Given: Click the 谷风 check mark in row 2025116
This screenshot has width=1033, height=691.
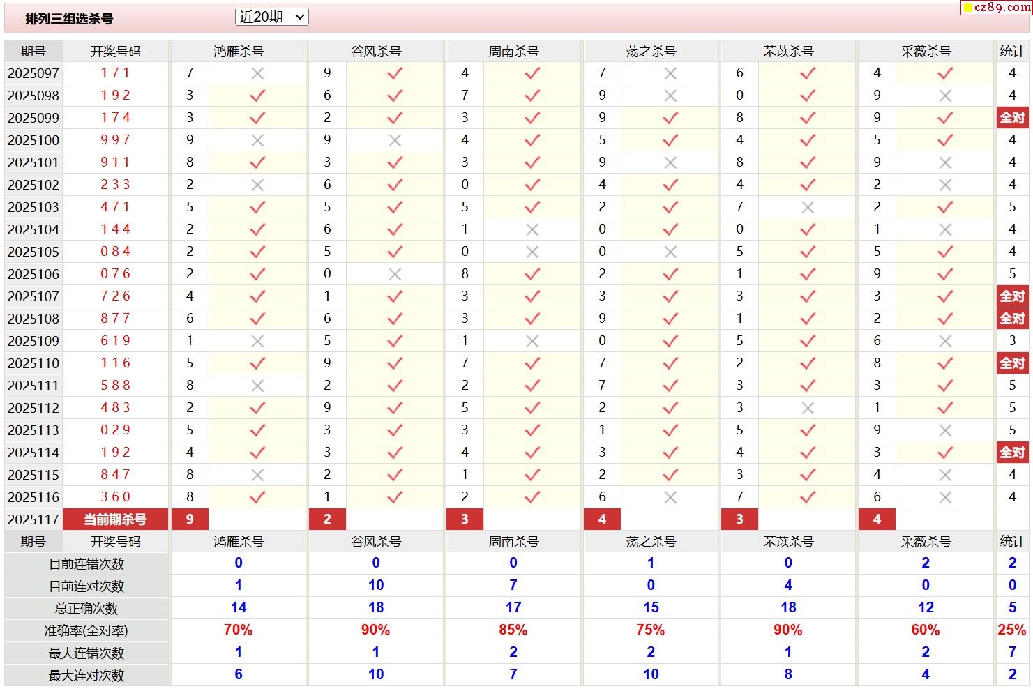Looking at the screenshot, I should pyautogui.click(x=395, y=497).
